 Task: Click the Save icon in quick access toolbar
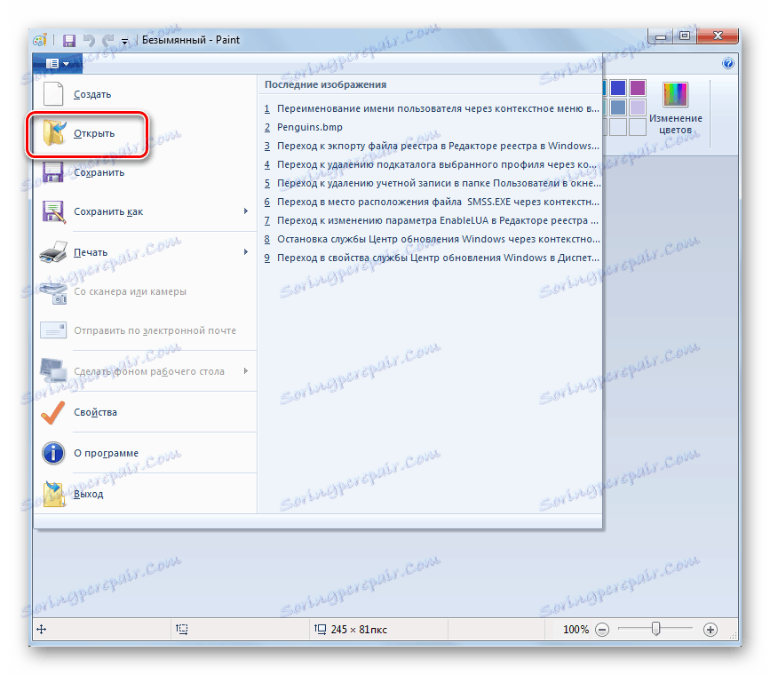point(69,41)
